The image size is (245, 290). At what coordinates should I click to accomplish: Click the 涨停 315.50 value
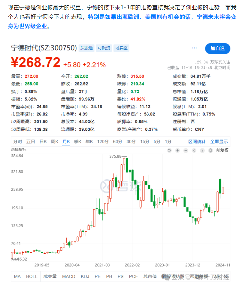(137, 76)
